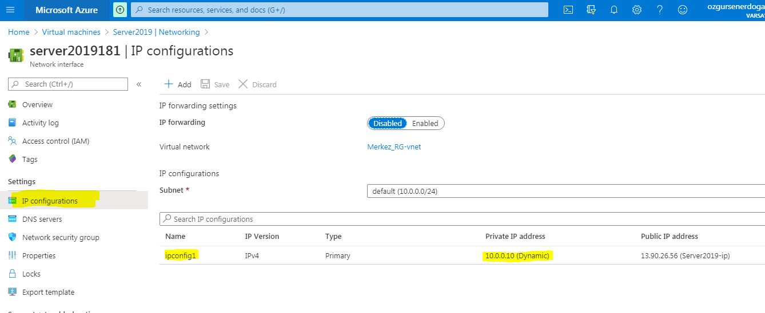Click the 13.90.26.56 (Server2019-ip) public IP cell
The width and height of the screenshot is (765, 313).
pos(686,255)
